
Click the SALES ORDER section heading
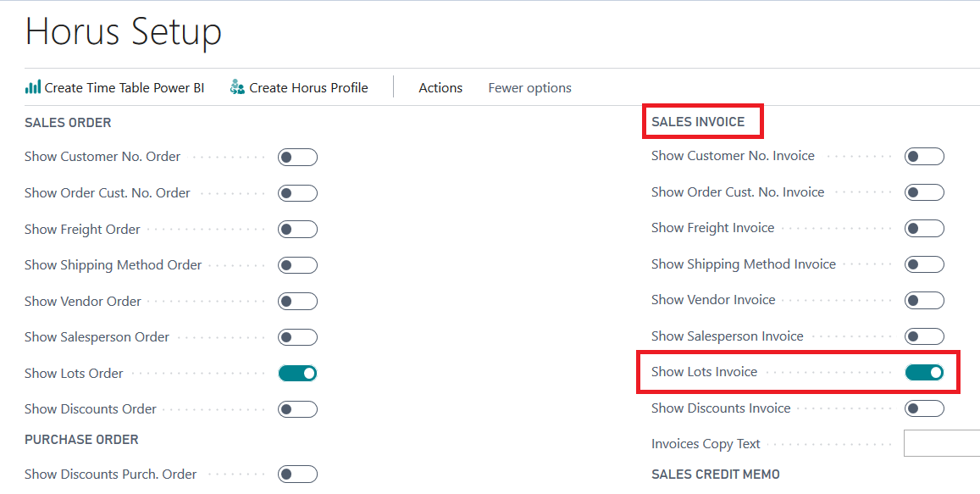[x=68, y=123]
